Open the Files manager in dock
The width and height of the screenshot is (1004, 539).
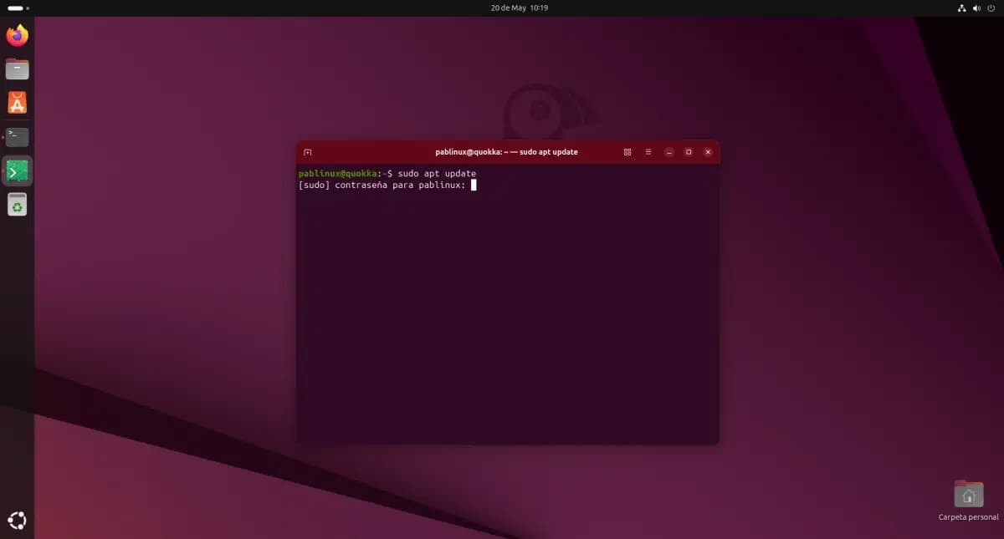tap(17, 69)
